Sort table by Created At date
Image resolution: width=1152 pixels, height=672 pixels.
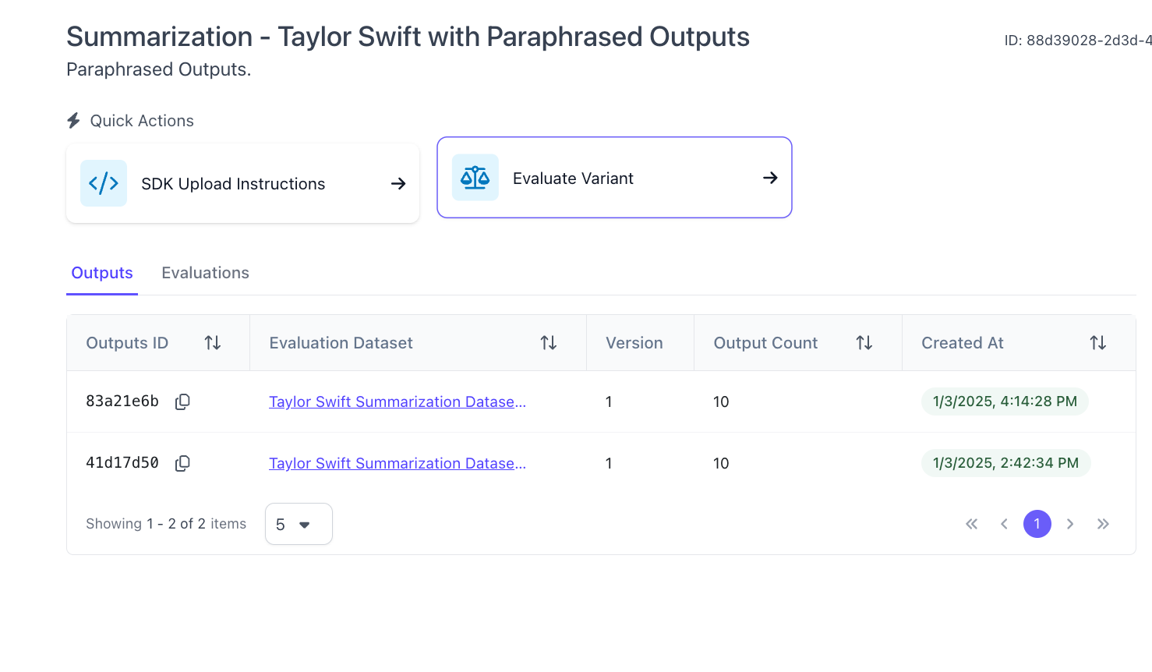pos(1097,343)
